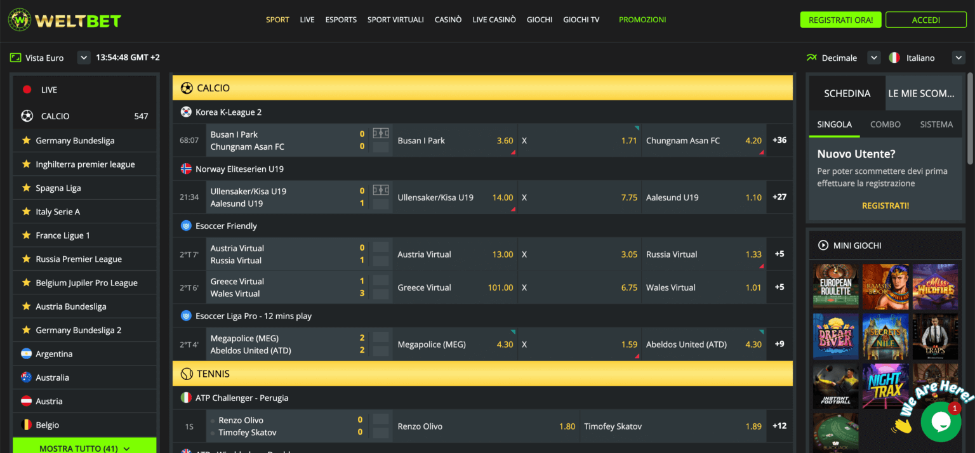Viewport: 975px width, 453px height.
Task: Open the Decimale odds format dropdown
Action: [x=874, y=58]
